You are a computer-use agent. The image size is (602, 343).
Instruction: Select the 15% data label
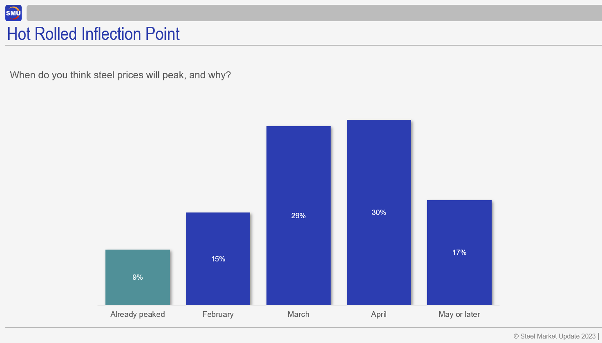pyautogui.click(x=218, y=259)
